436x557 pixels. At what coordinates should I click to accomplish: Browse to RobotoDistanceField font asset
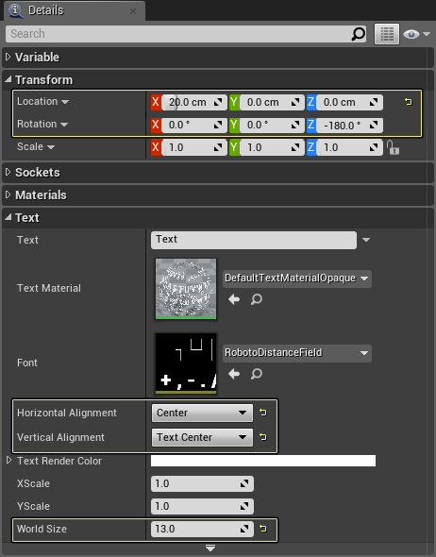tap(257, 374)
